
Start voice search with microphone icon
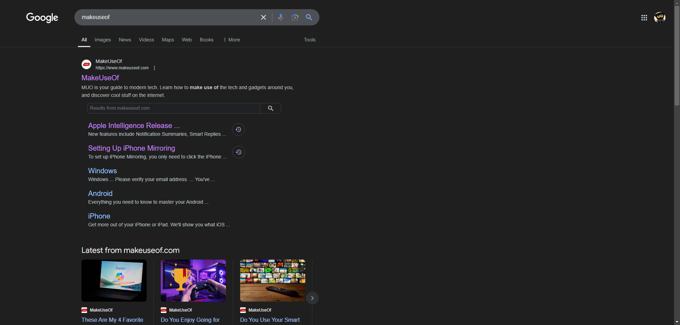[x=281, y=17]
